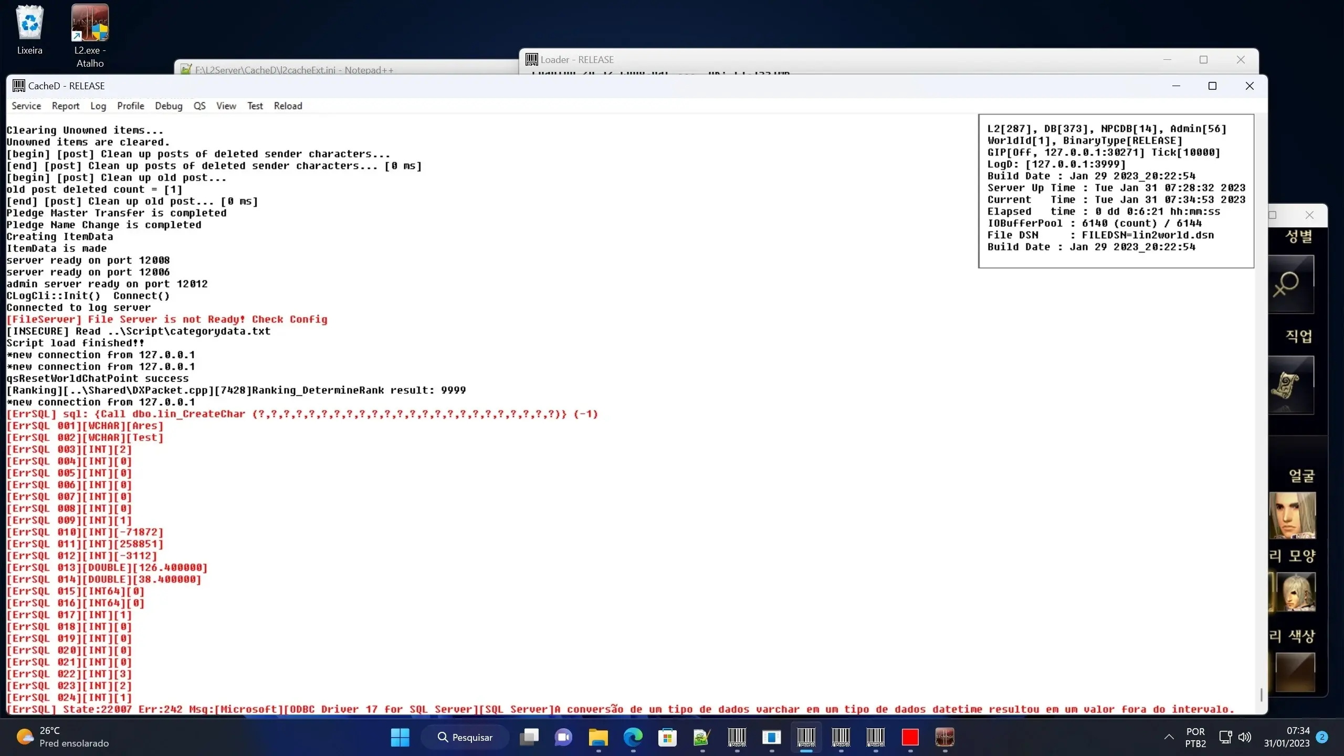Select the Profile menu option
Viewport: 1344px width, 756px height.
pyautogui.click(x=130, y=105)
